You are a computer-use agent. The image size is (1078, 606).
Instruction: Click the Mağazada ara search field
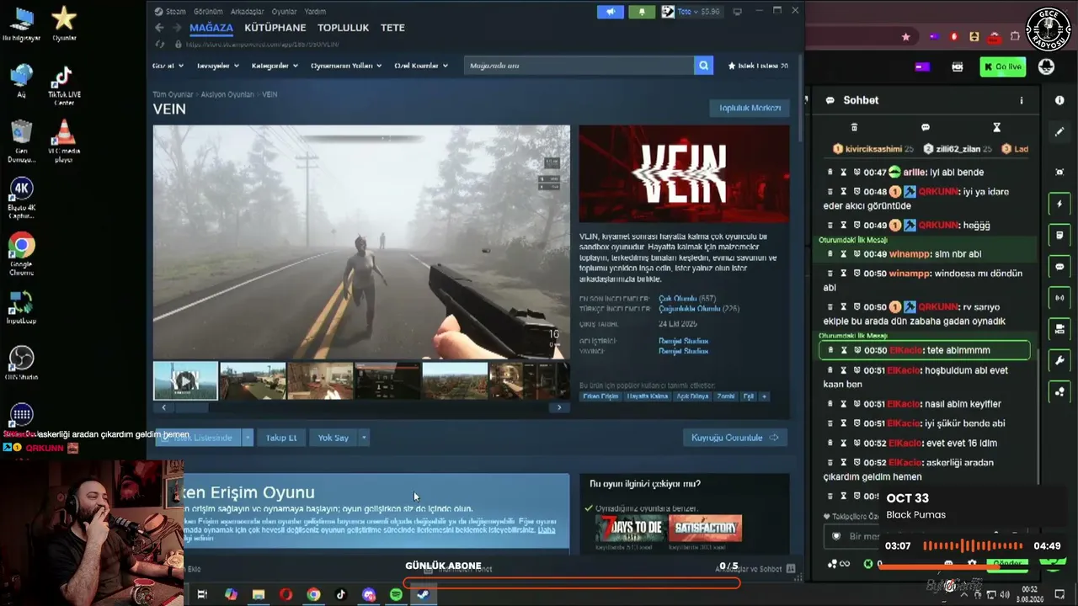coord(579,66)
